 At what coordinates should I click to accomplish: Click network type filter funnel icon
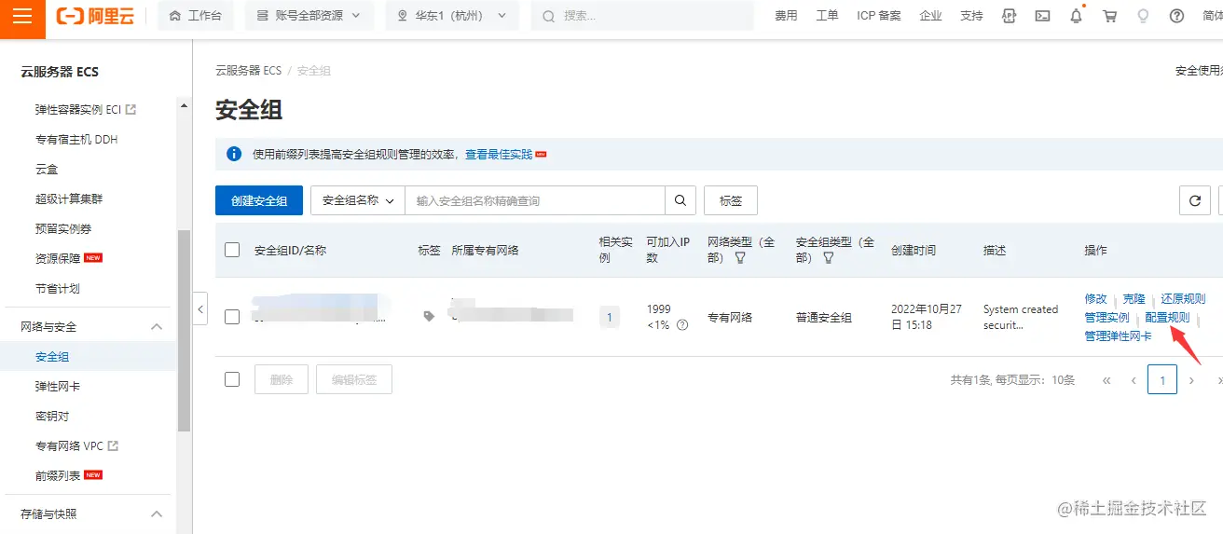coord(740,258)
